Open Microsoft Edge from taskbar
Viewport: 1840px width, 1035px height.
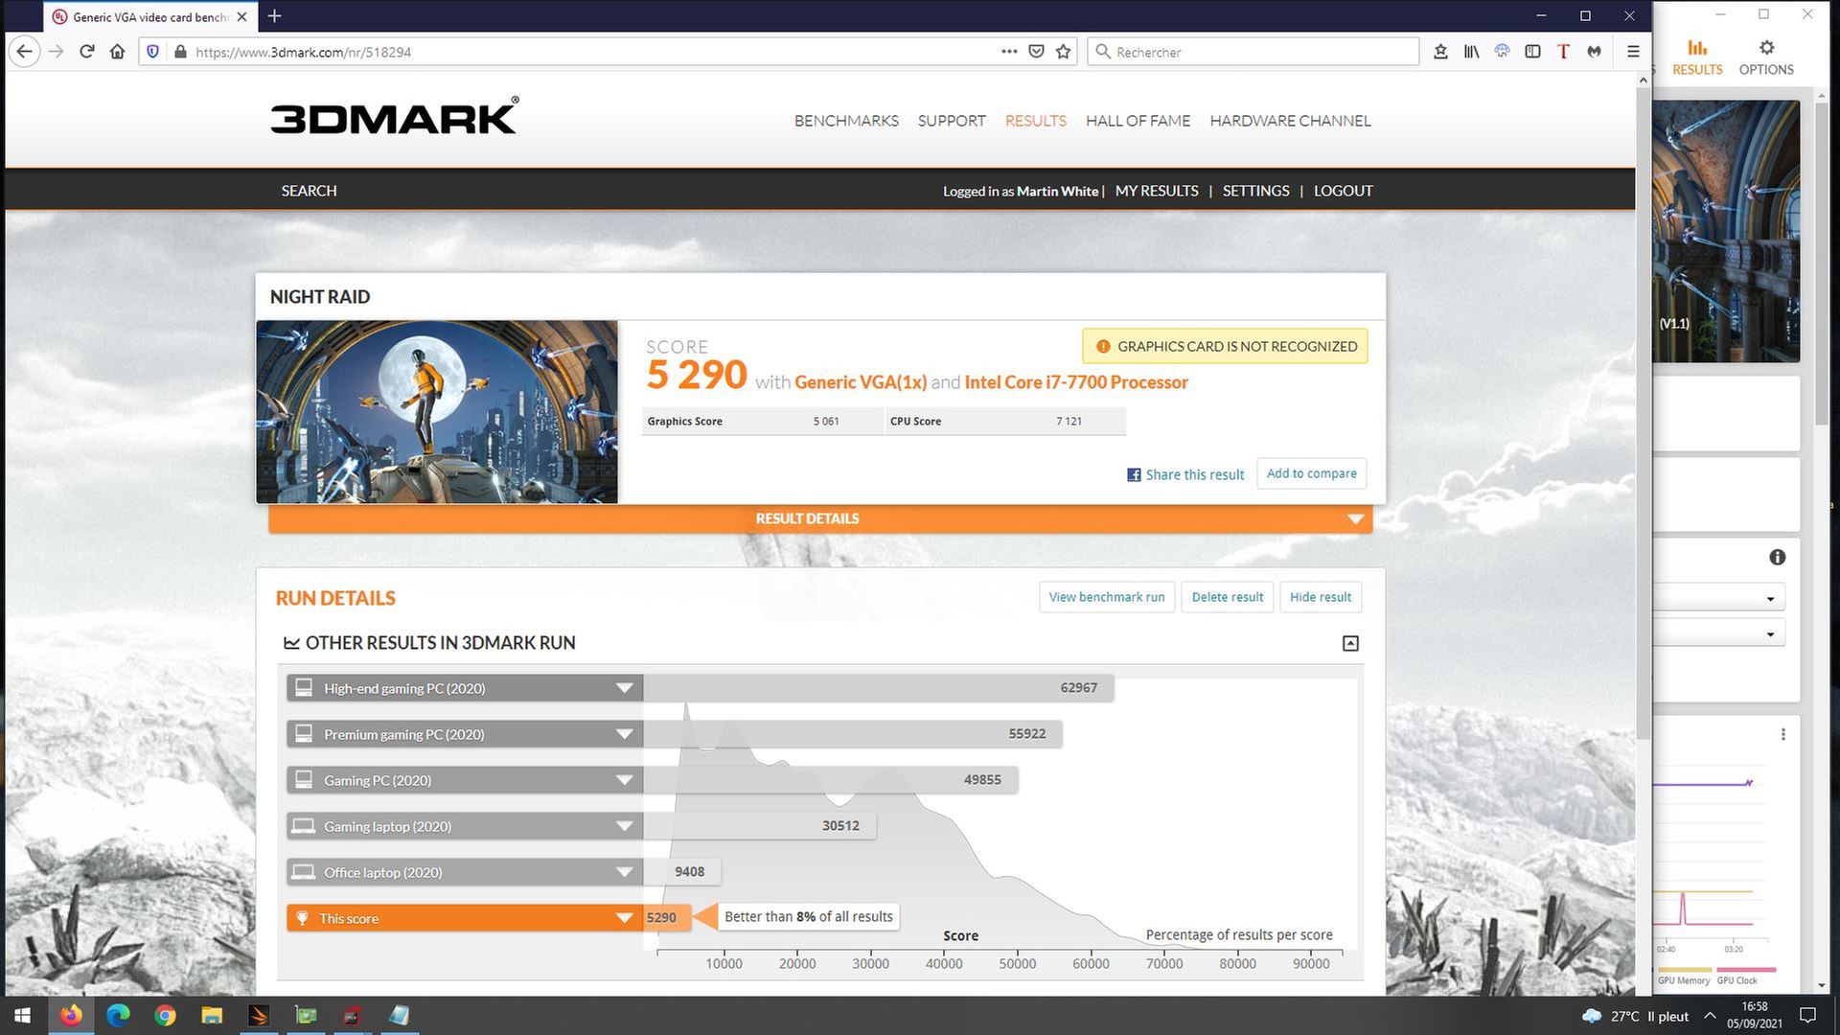pos(118,1016)
